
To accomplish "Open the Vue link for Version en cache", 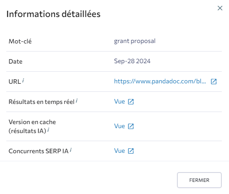I will pyautogui.click(x=119, y=126).
